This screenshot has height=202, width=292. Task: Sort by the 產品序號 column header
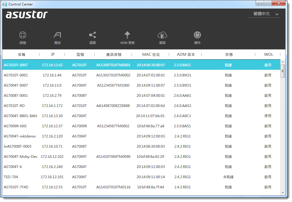114,54
